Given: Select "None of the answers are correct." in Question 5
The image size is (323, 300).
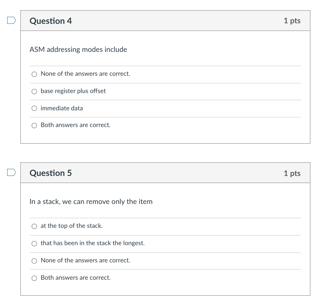Looking at the screenshot, I should point(34,261).
